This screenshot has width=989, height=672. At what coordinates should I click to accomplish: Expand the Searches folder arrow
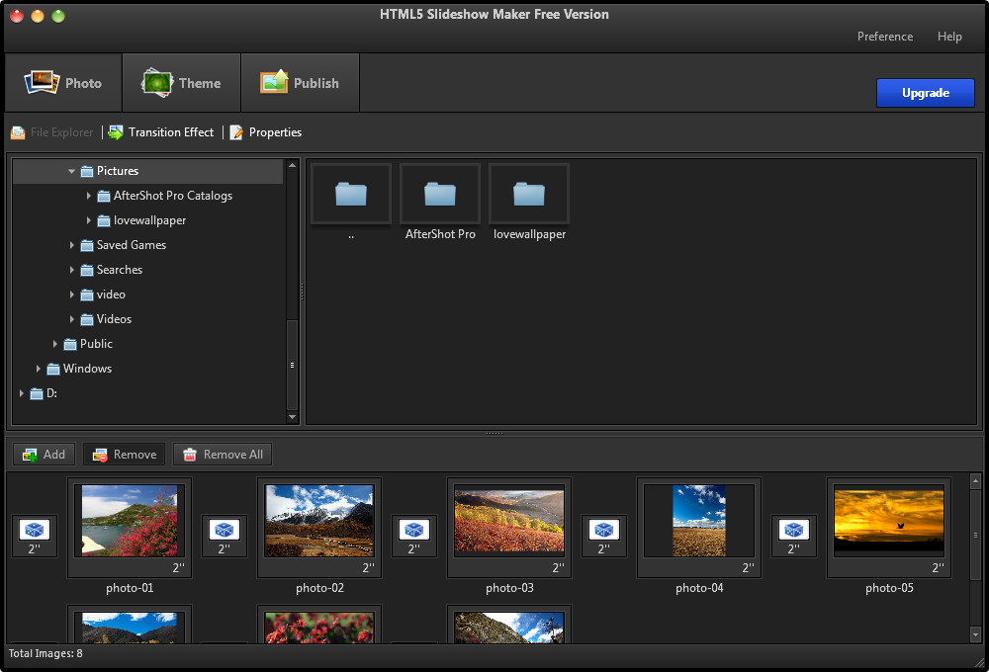[71, 270]
